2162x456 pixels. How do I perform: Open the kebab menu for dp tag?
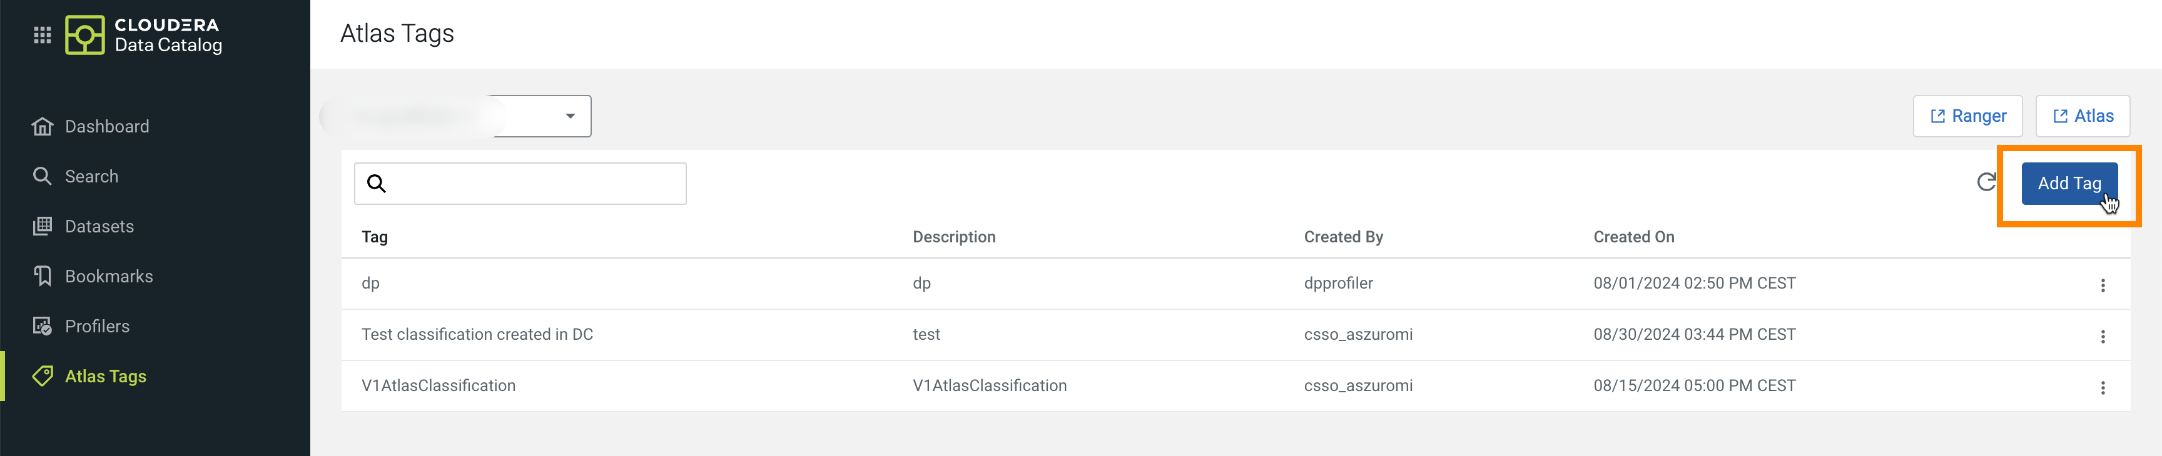[x=2103, y=285]
